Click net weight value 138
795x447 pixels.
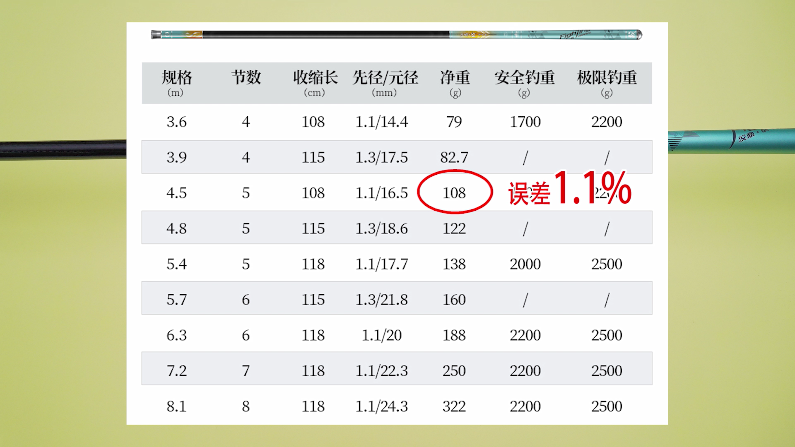[x=454, y=264]
